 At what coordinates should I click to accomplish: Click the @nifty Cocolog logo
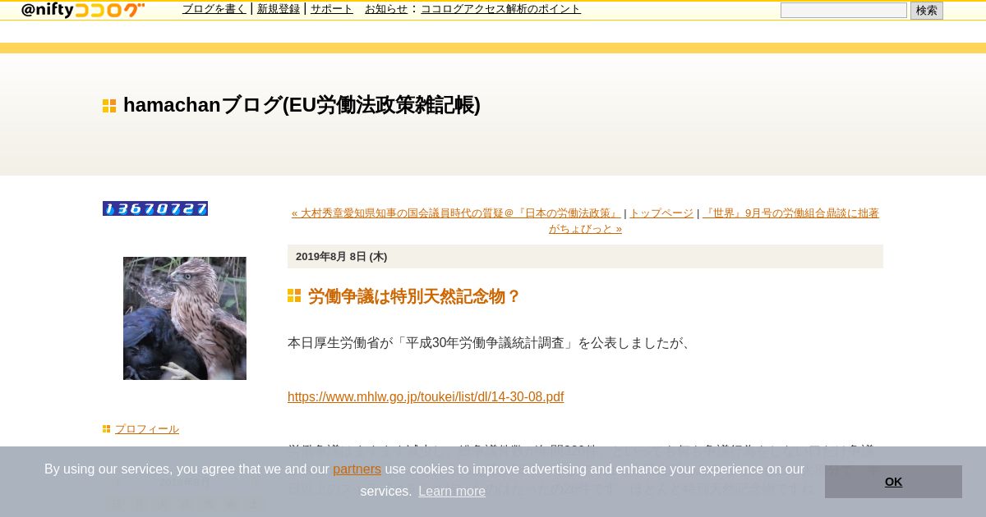[x=83, y=10]
